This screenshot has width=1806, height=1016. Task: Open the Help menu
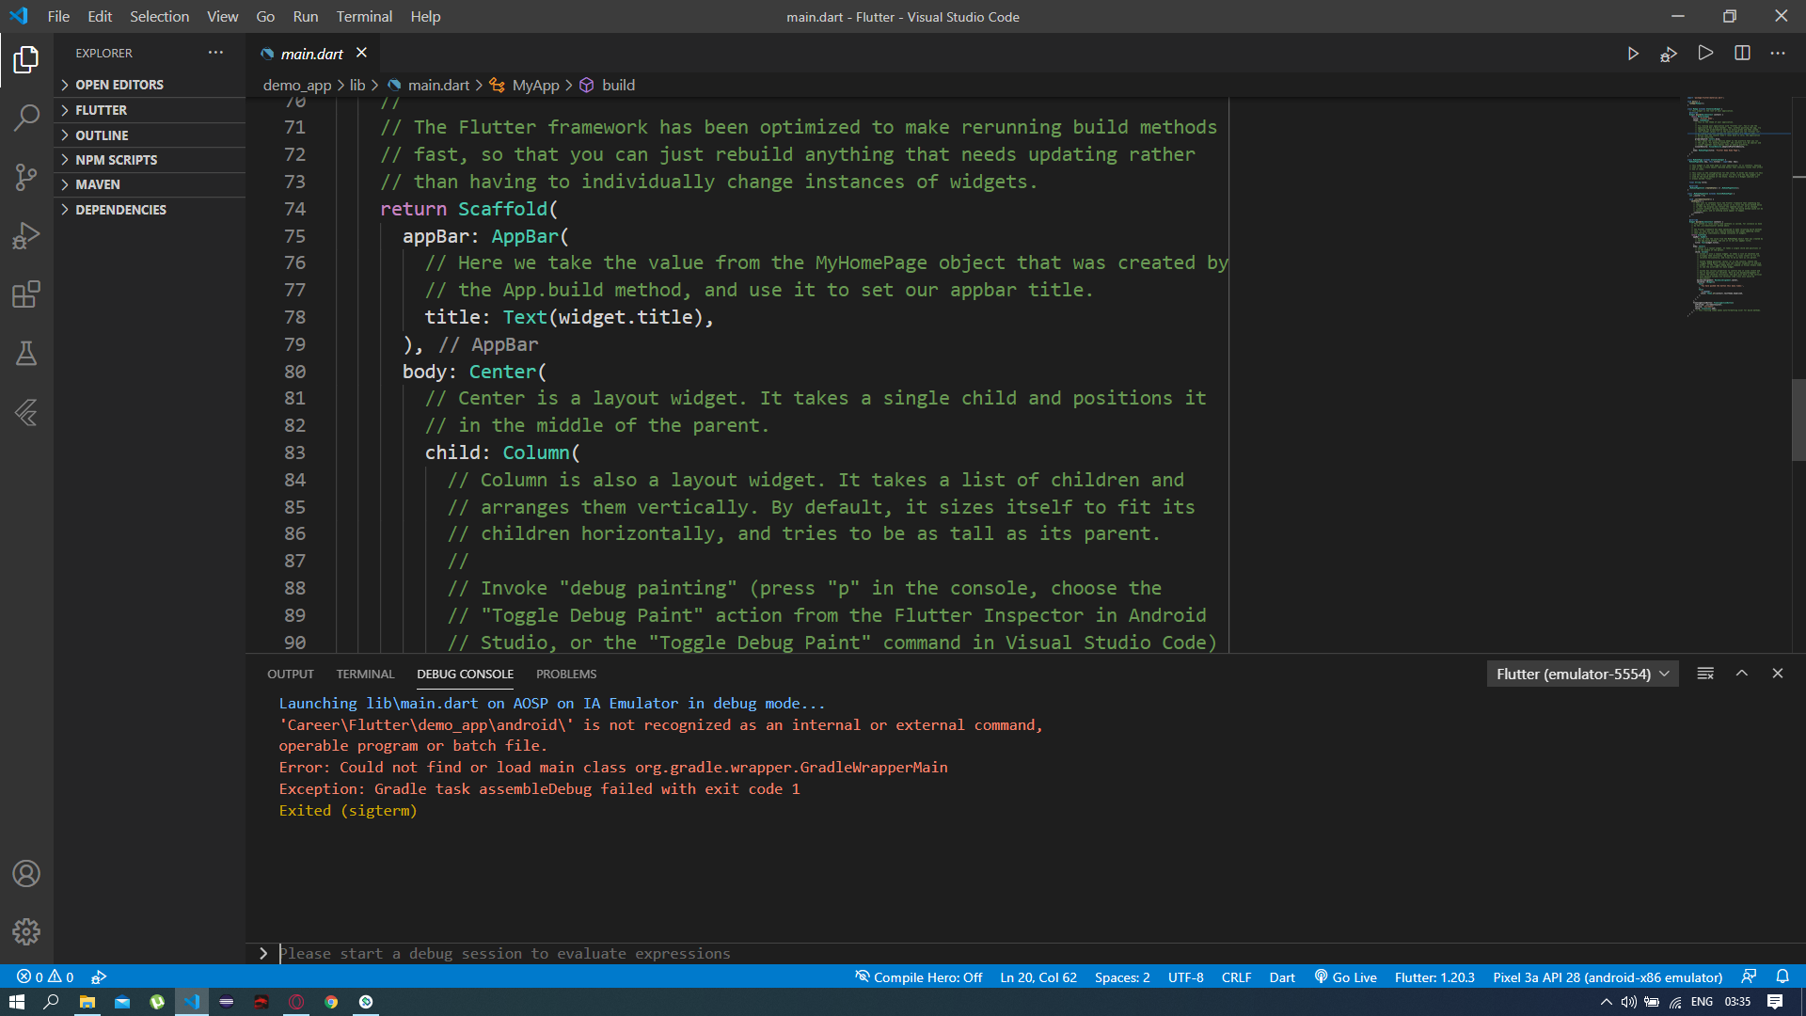pyautogui.click(x=425, y=16)
